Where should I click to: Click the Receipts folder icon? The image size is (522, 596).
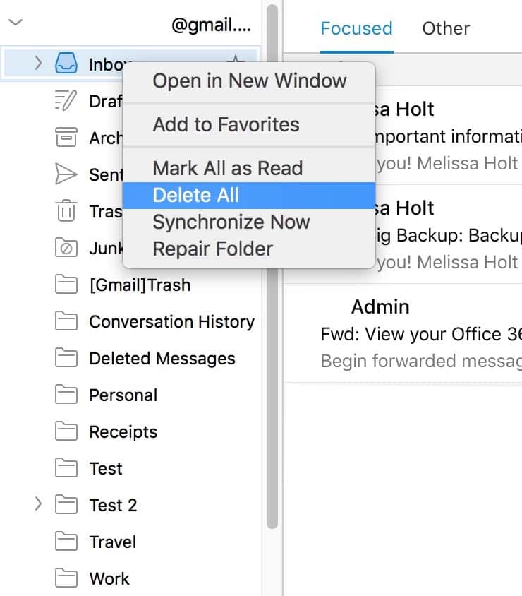pos(66,431)
